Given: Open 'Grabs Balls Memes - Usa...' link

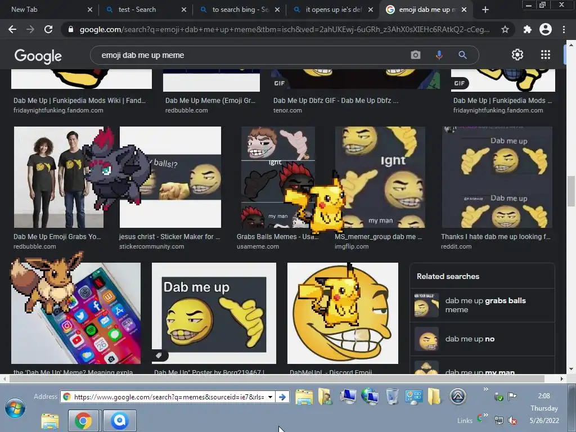Looking at the screenshot, I should point(277,237).
